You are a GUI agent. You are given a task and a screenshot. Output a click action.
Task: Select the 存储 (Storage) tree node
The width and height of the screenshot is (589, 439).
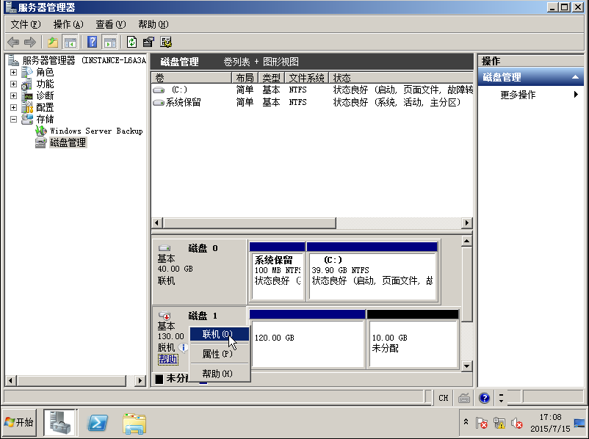[x=45, y=120]
